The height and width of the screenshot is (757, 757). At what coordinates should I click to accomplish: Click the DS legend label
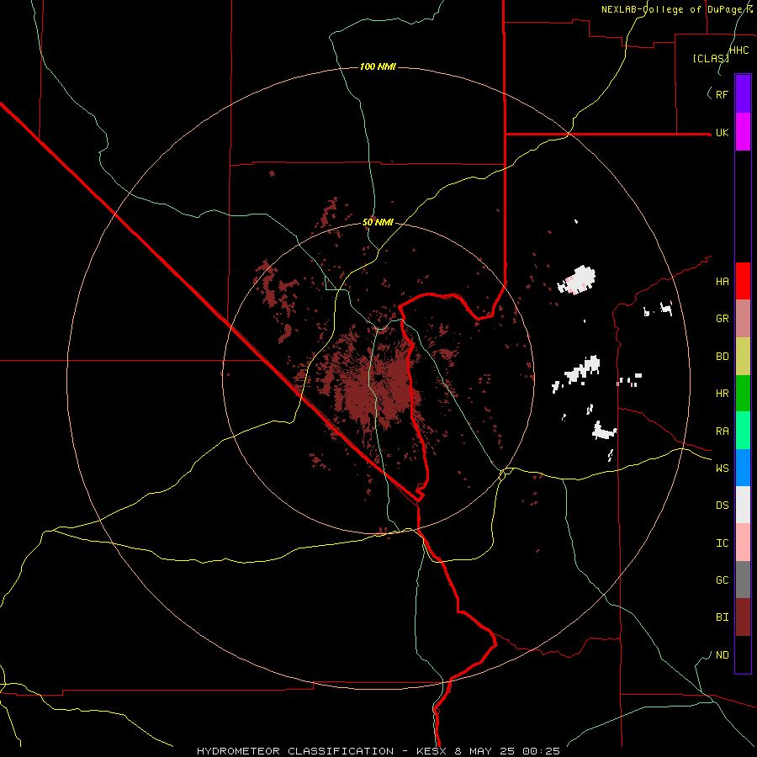coord(722,506)
